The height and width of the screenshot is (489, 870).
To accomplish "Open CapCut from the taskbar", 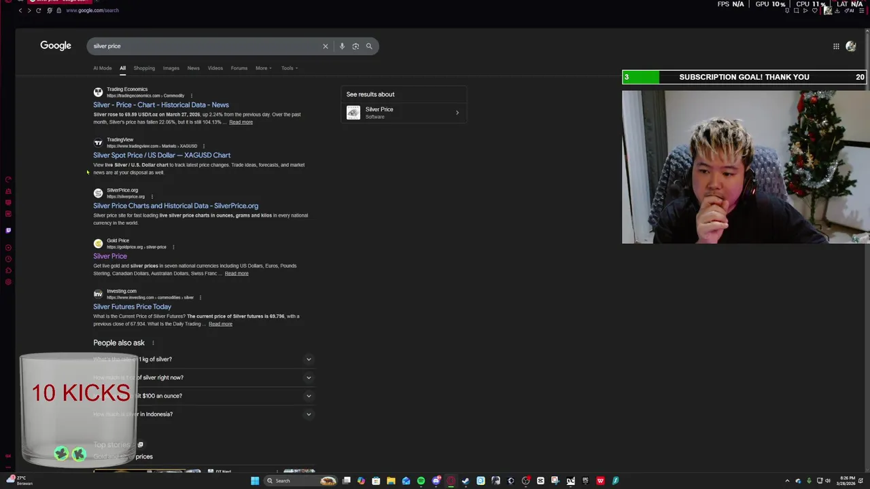I will click(x=540, y=481).
